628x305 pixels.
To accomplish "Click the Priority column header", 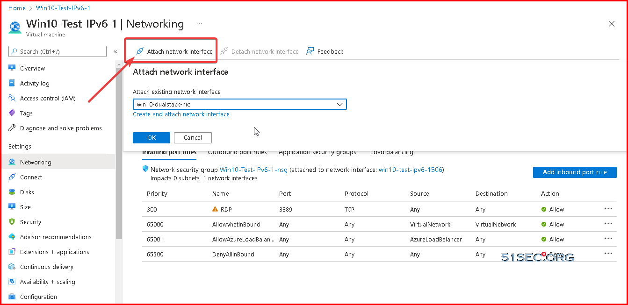I will pyautogui.click(x=157, y=193).
